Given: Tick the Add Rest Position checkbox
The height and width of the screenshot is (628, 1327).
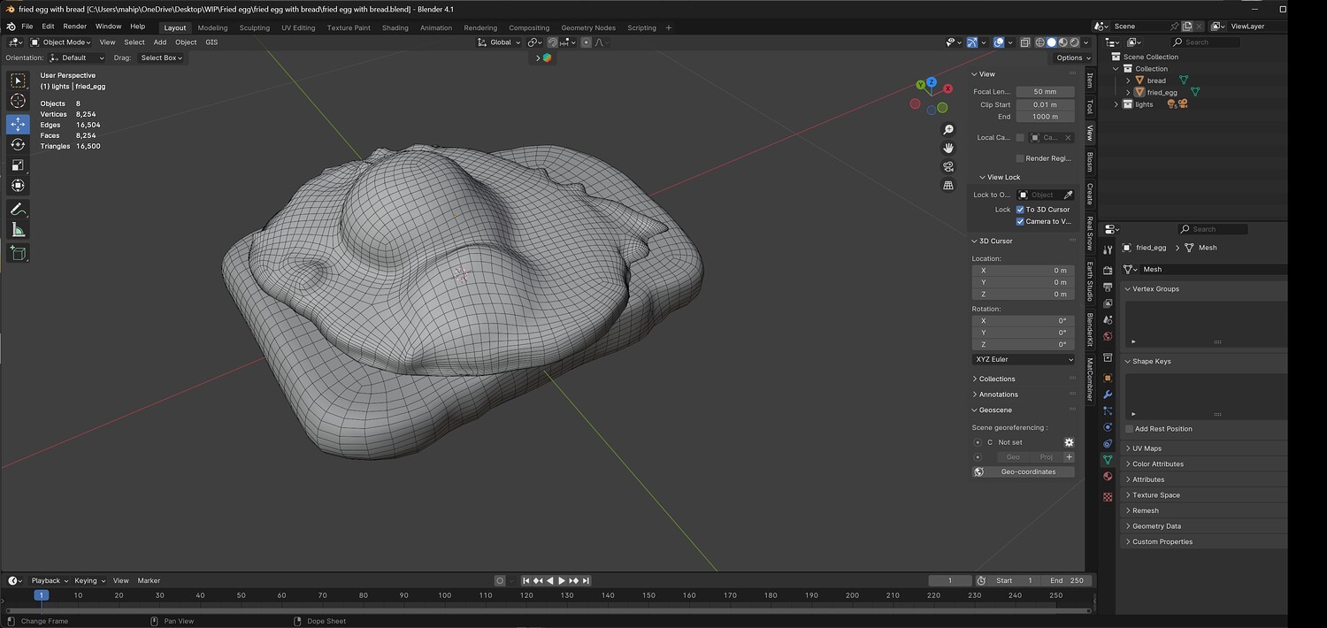Looking at the screenshot, I should pyautogui.click(x=1129, y=429).
